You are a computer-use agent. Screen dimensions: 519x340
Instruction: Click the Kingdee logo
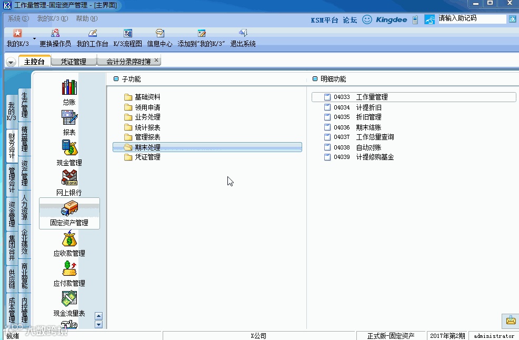tap(391, 20)
